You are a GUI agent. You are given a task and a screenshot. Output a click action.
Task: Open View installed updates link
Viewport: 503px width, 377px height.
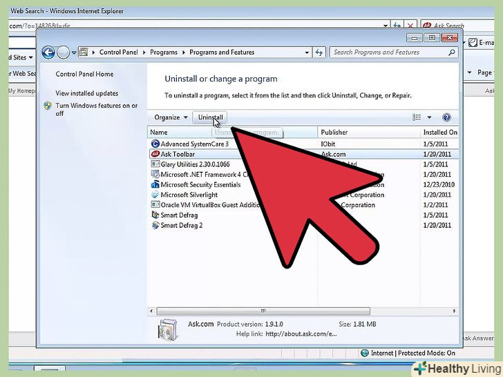[86, 93]
